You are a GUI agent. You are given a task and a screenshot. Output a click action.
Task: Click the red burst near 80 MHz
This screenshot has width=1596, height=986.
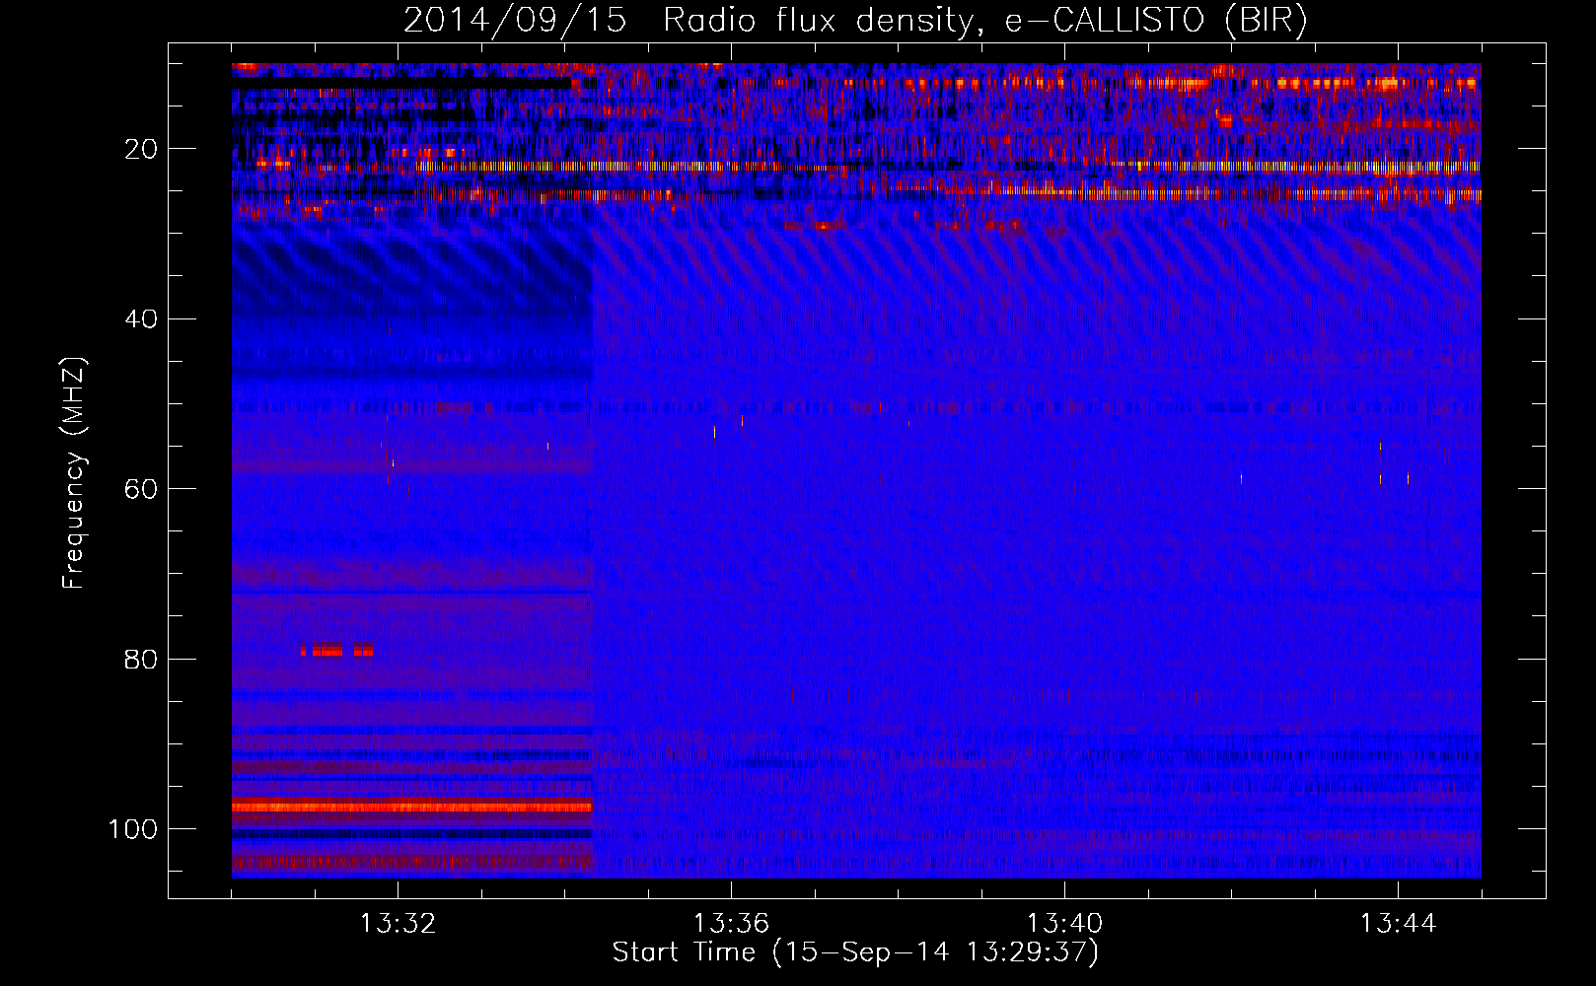tap(337, 651)
